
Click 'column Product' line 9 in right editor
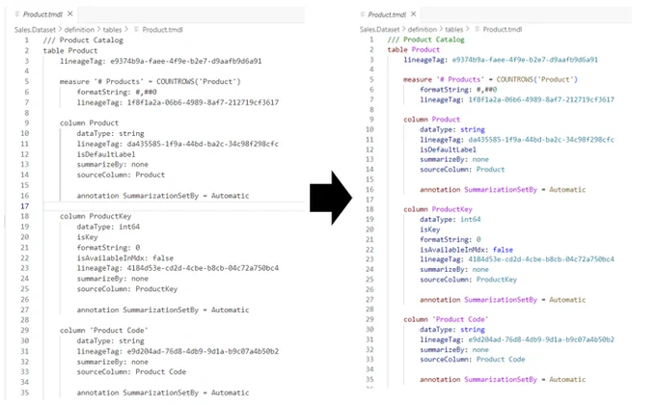click(x=432, y=120)
